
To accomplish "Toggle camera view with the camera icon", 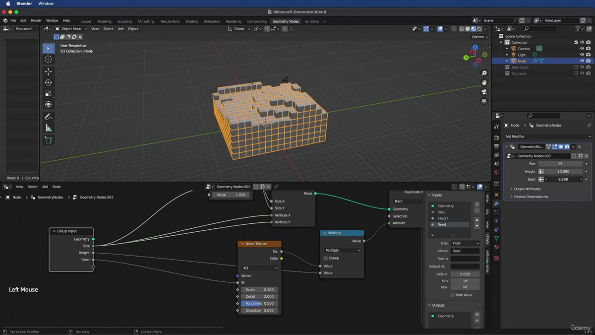I will pyautogui.click(x=484, y=92).
